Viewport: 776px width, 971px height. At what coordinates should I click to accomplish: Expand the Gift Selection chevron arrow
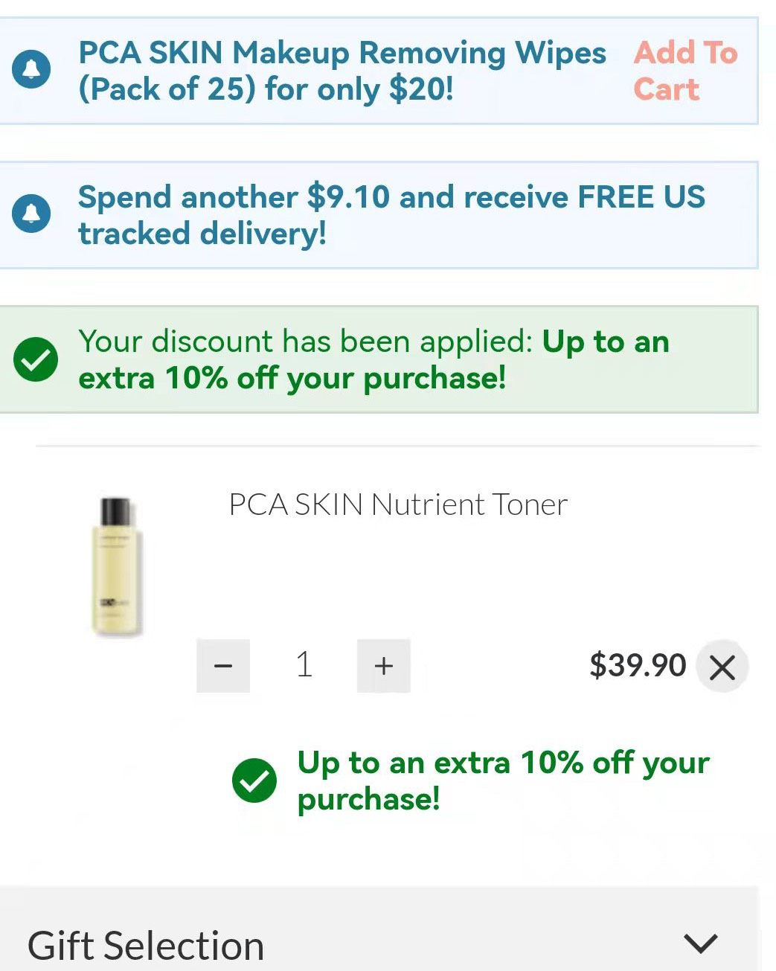[700, 943]
